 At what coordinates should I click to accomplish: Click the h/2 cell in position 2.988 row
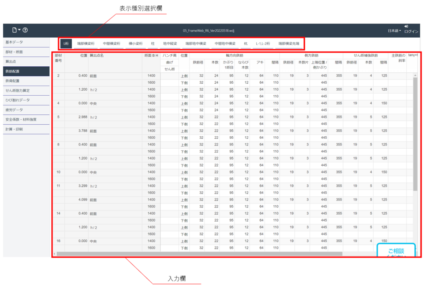pos(116,117)
